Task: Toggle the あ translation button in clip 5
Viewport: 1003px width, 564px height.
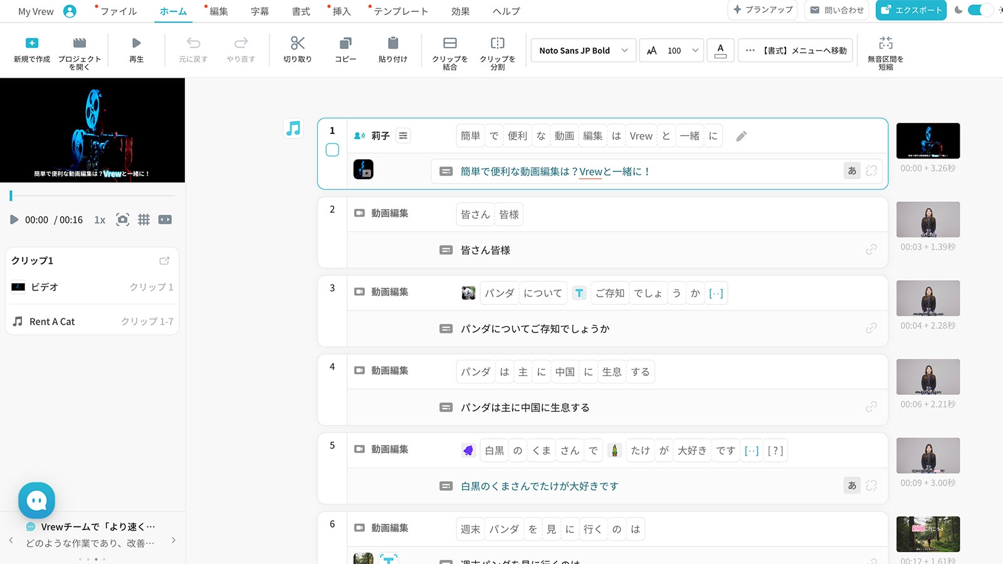Action: click(852, 485)
